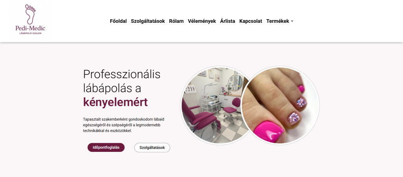Screen dimensions: 403x177
Task: Click the white Szolgáltatások button
Action: click(x=152, y=147)
